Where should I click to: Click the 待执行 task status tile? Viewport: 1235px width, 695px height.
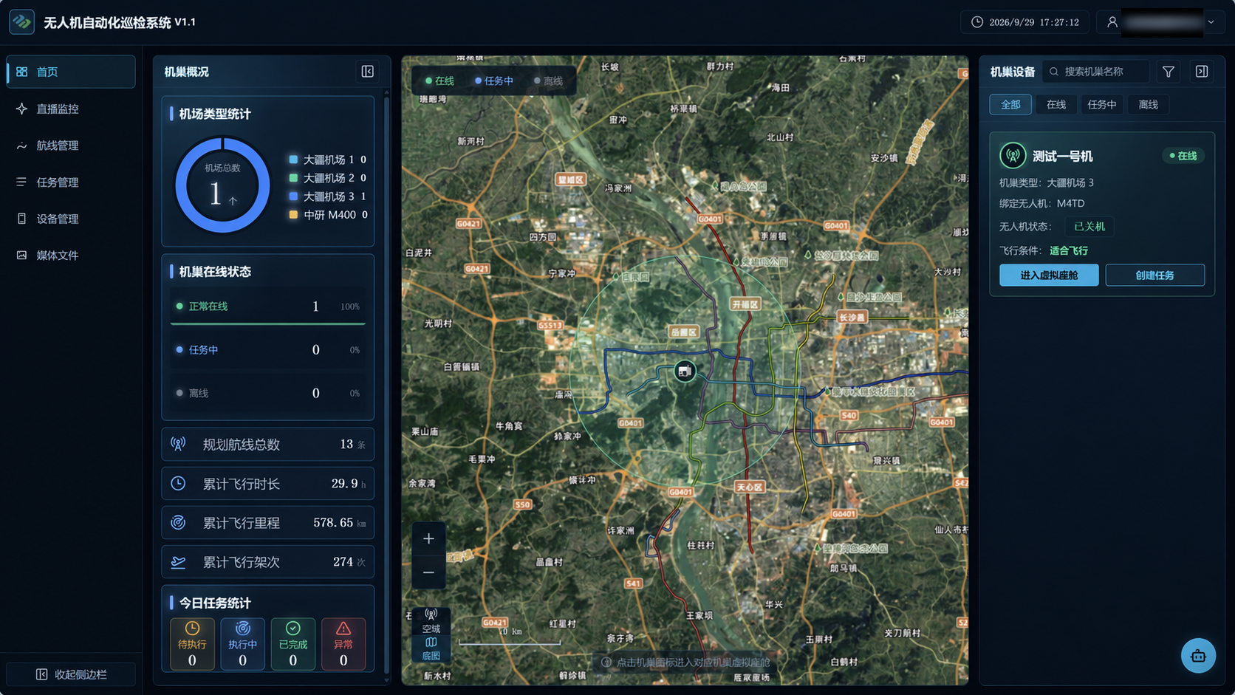(192, 644)
